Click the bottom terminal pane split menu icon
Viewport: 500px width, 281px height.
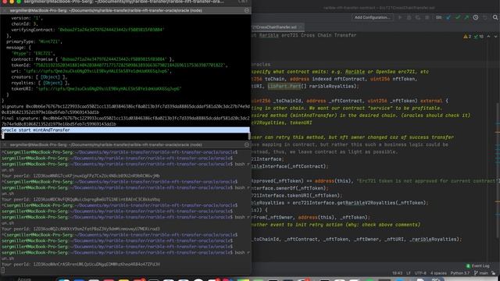tap(247, 144)
